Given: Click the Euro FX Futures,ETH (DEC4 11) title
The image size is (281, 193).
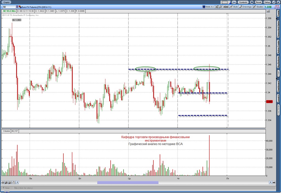Looking at the screenshot, I should tap(36, 7).
